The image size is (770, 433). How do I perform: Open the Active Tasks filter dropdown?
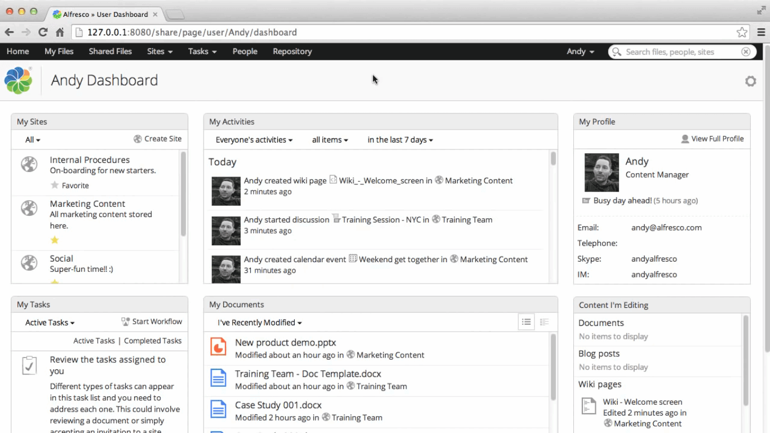point(50,322)
